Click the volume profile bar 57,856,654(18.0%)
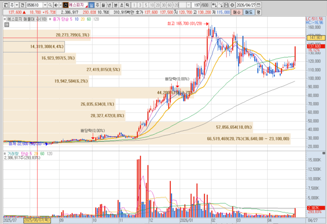327x224 pixels. pos(128,127)
